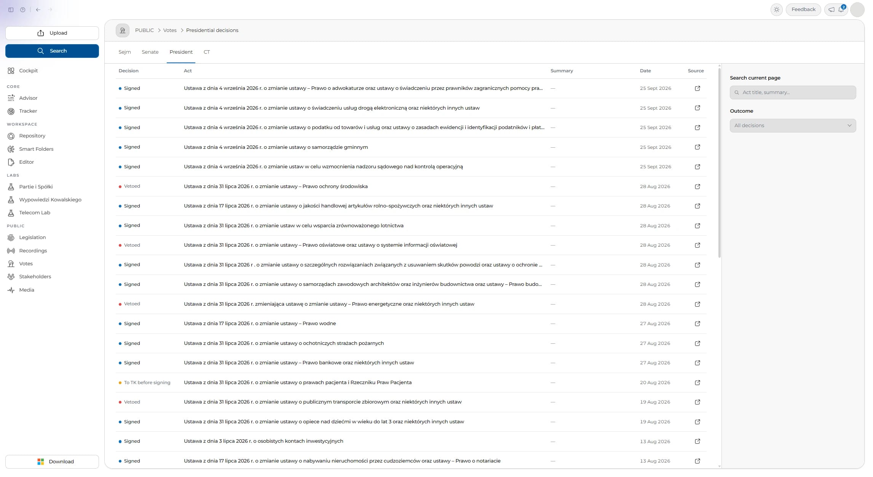Click the Upload button
This screenshot has height=477, width=873.
(x=52, y=33)
